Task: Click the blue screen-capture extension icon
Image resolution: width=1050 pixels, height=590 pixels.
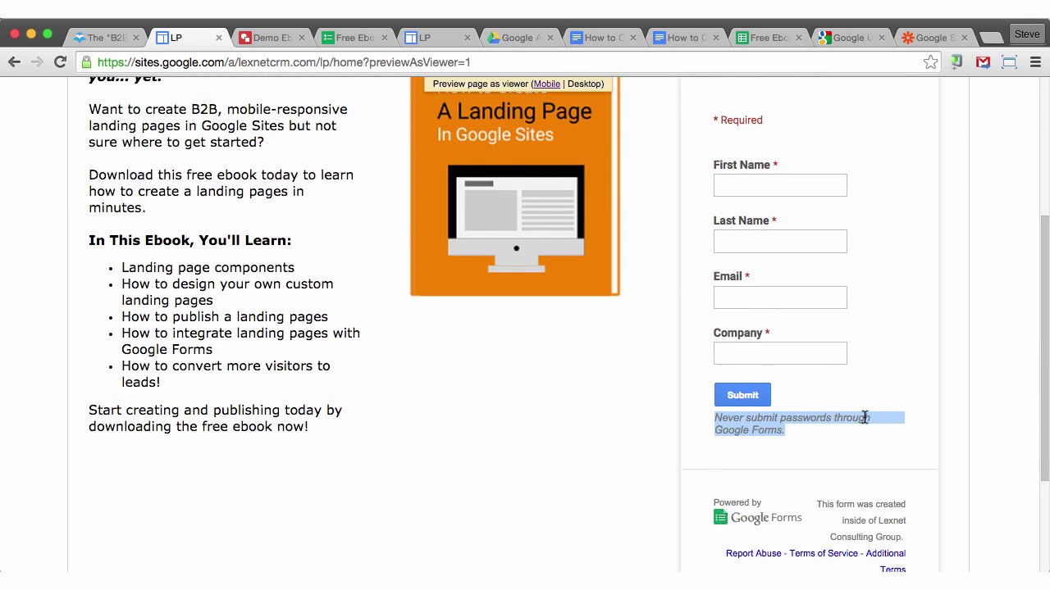Action: pyautogui.click(x=1009, y=62)
